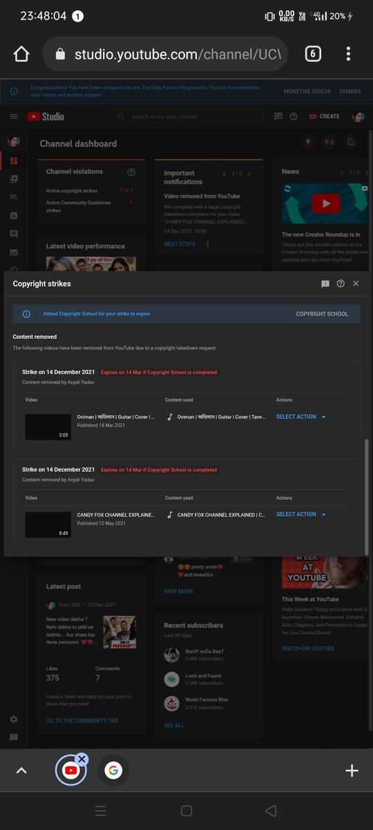Dismiss the Partner Programme banner
This screenshot has width=373, height=830.
coord(350,91)
